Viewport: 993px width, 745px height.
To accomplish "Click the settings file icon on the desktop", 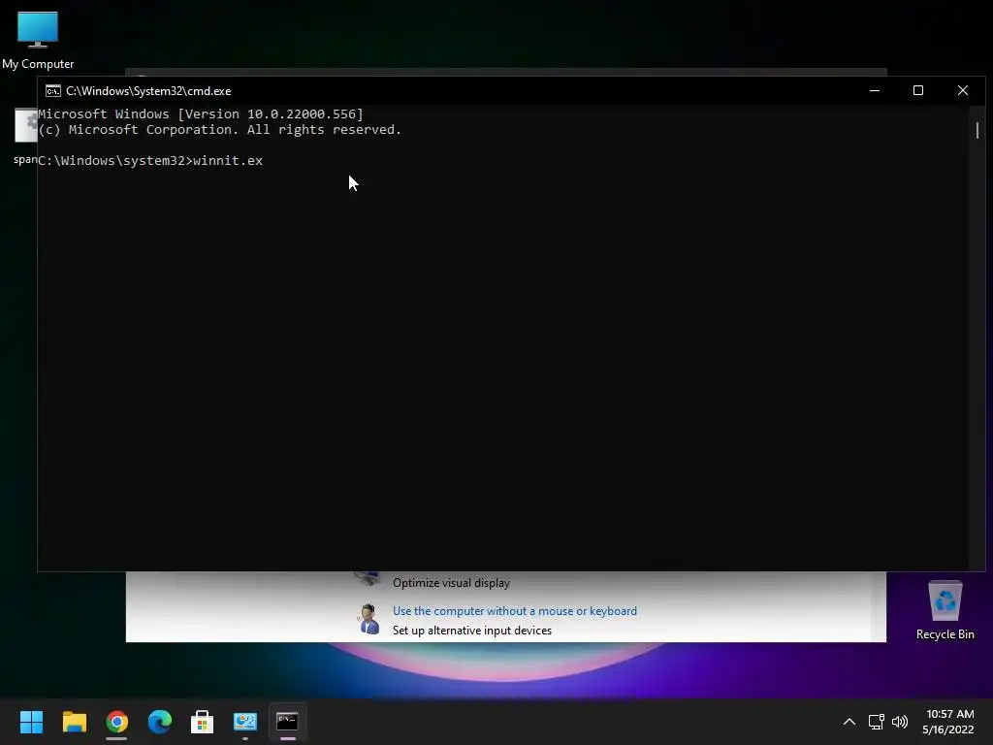I will 26,125.
